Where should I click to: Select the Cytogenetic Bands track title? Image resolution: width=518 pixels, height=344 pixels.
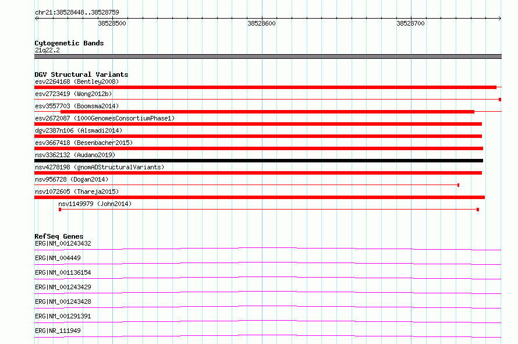click(69, 43)
